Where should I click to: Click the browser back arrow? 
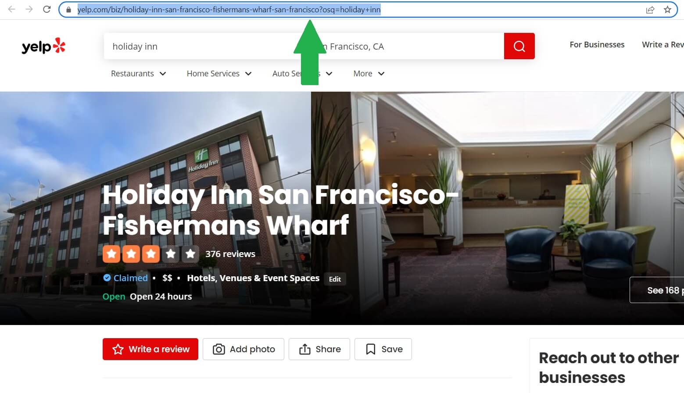point(12,9)
